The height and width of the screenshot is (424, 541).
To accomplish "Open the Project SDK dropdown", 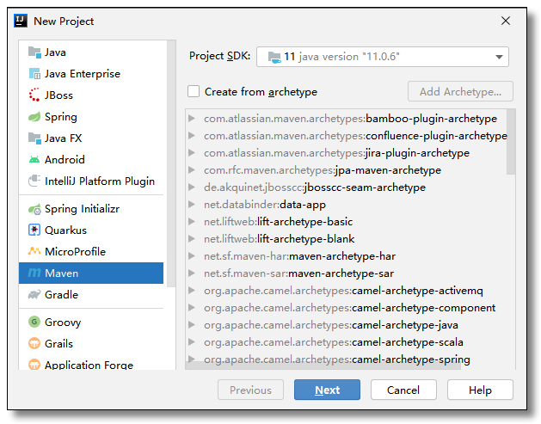I will (x=382, y=57).
